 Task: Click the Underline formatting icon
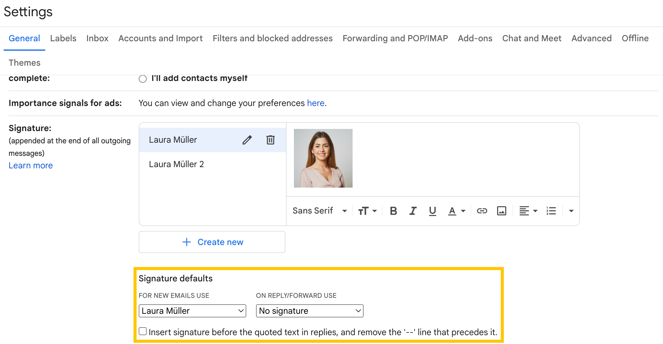431,210
